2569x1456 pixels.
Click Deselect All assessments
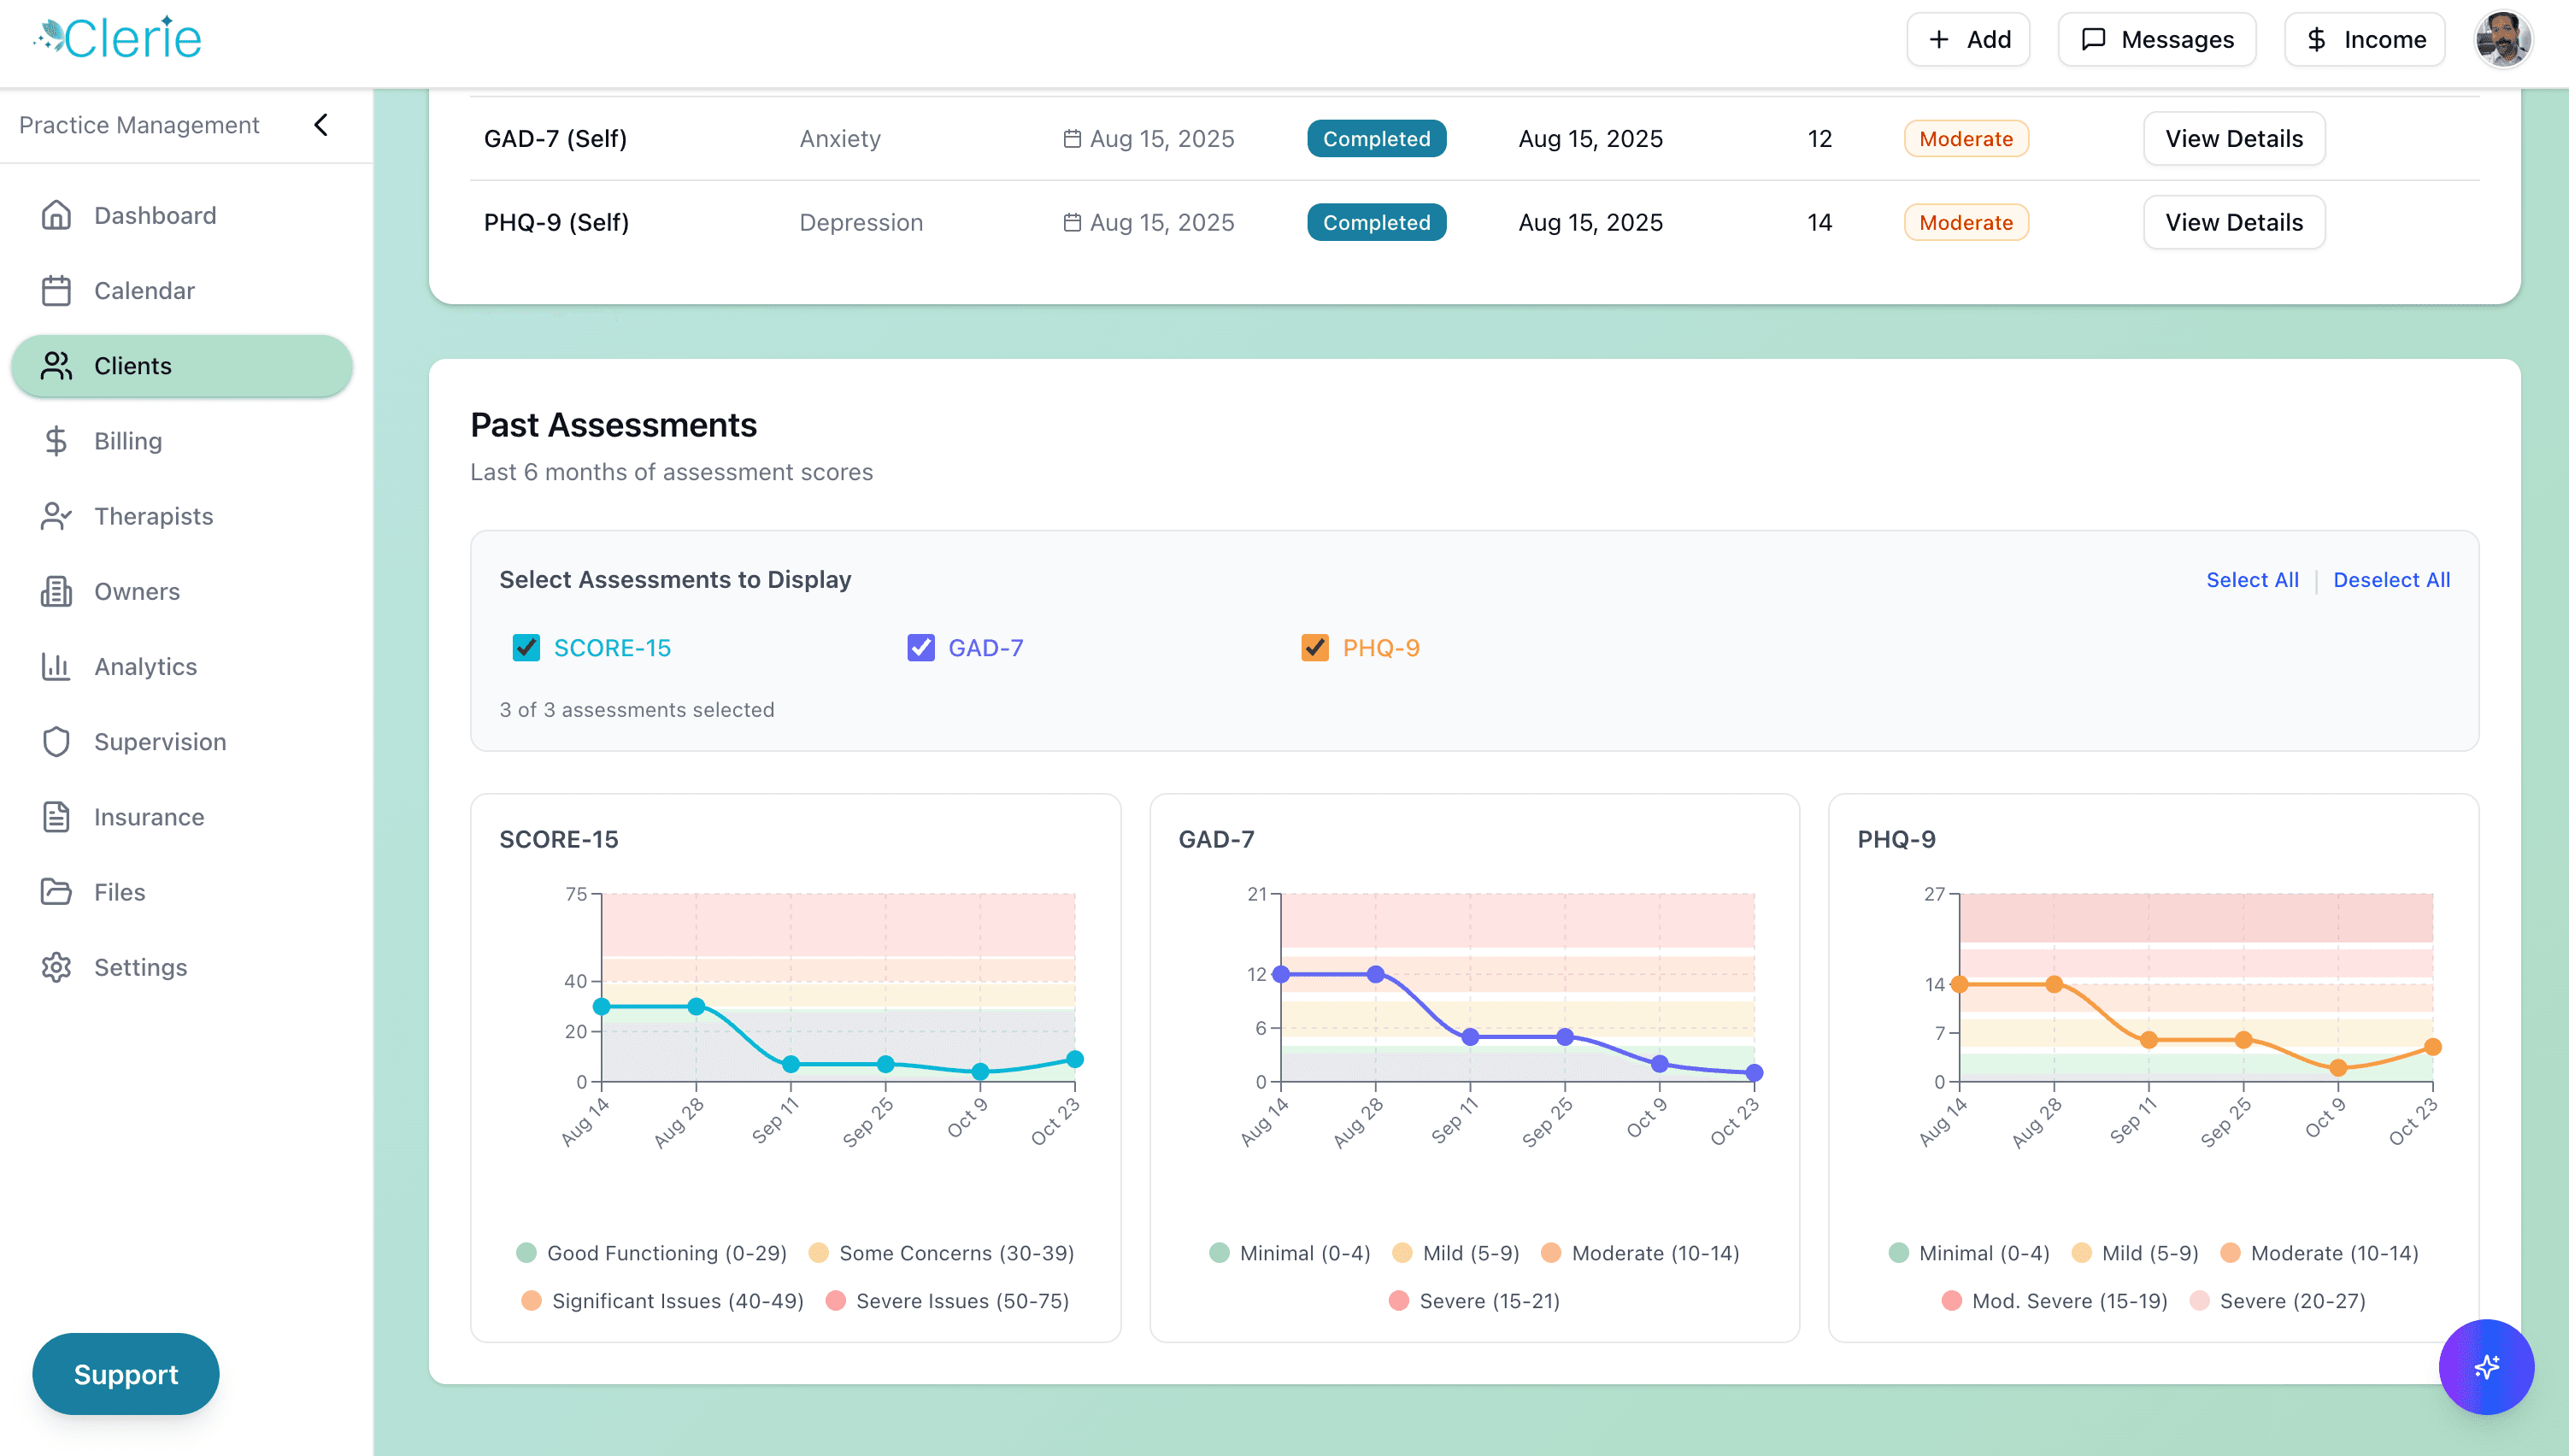pyautogui.click(x=2392, y=580)
